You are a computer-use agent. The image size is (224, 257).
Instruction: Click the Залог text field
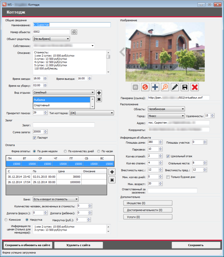(64, 125)
